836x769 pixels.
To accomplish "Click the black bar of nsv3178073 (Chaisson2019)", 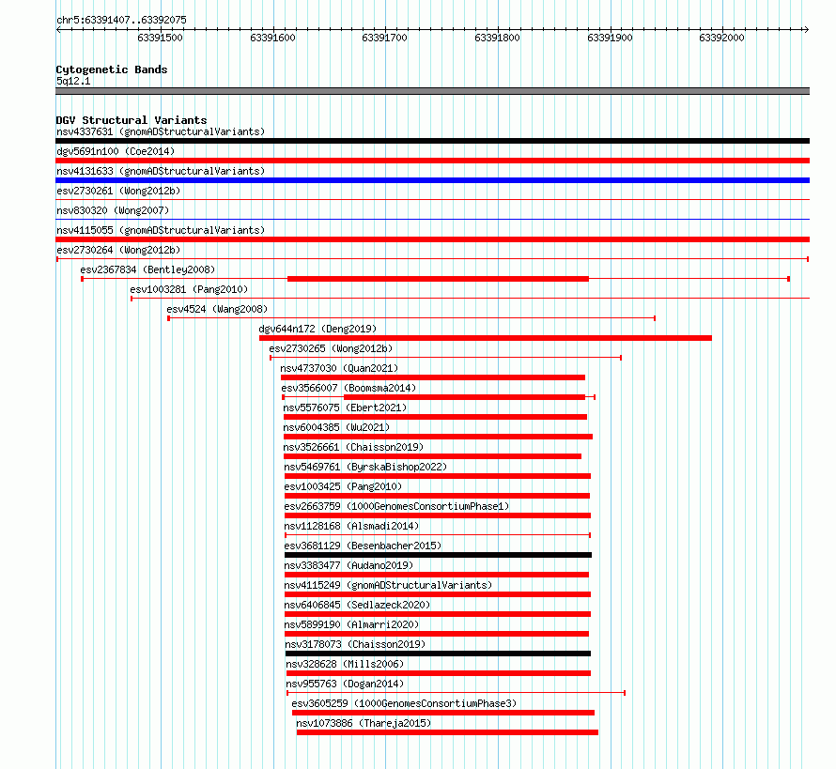I will coord(439,654).
